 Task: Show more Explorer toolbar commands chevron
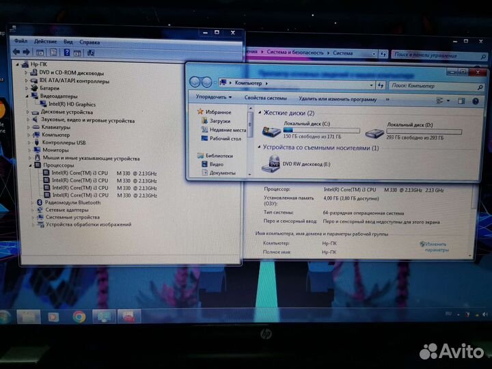tap(387, 100)
